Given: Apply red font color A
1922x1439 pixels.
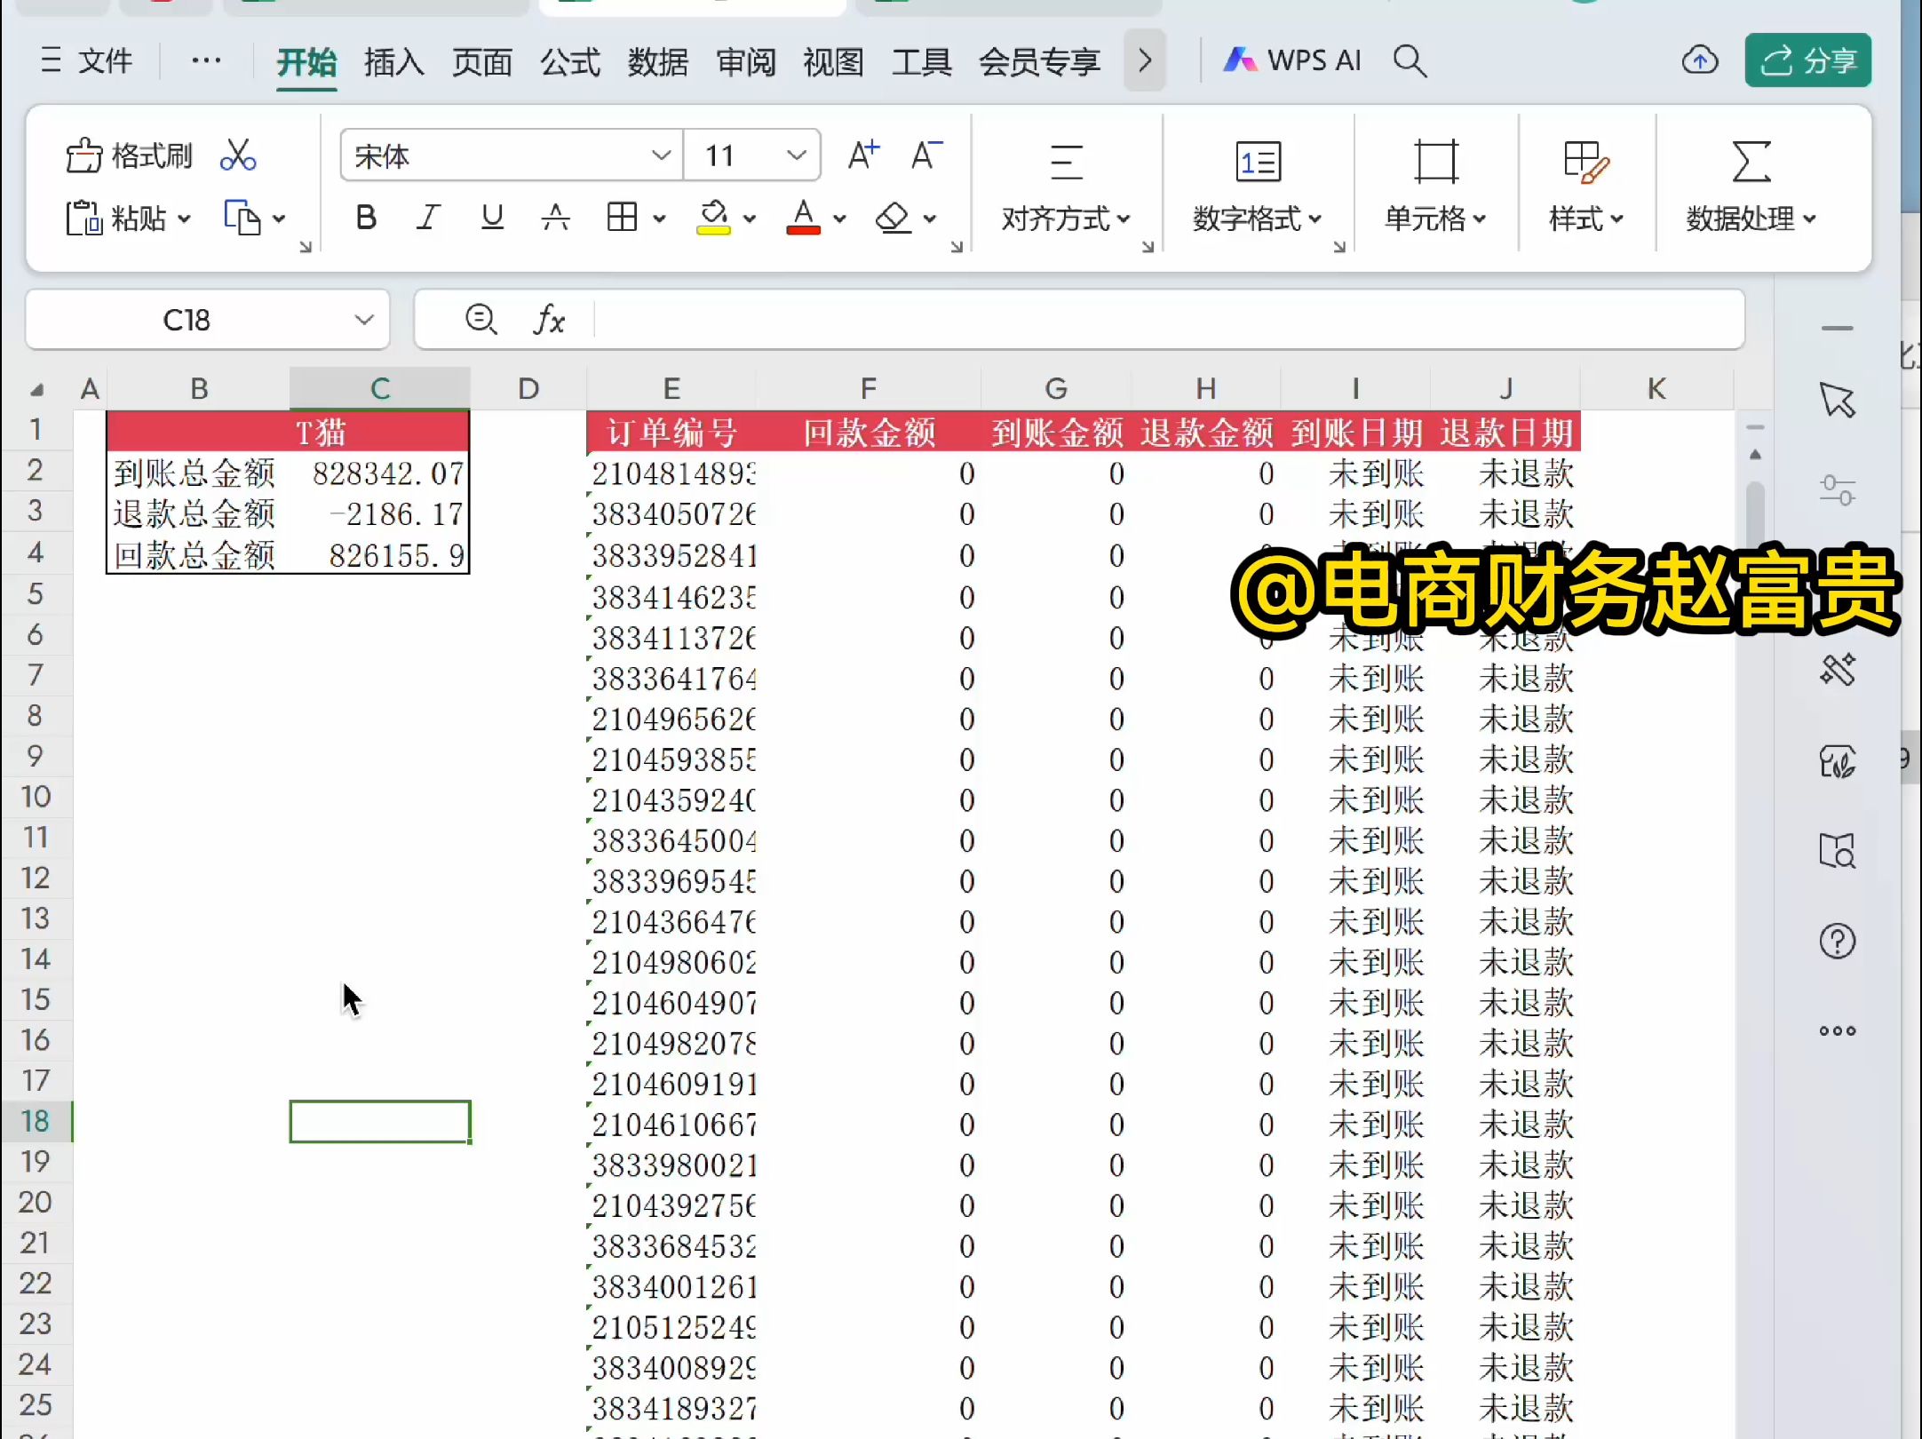Looking at the screenshot, I should 803,218.
